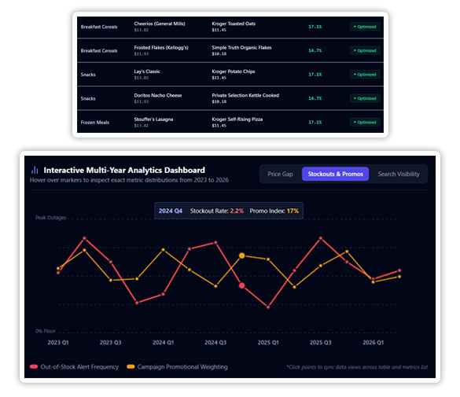Click the '2023 Q1' axis label
The image size is (460, 397).
[x=58, y=343]
